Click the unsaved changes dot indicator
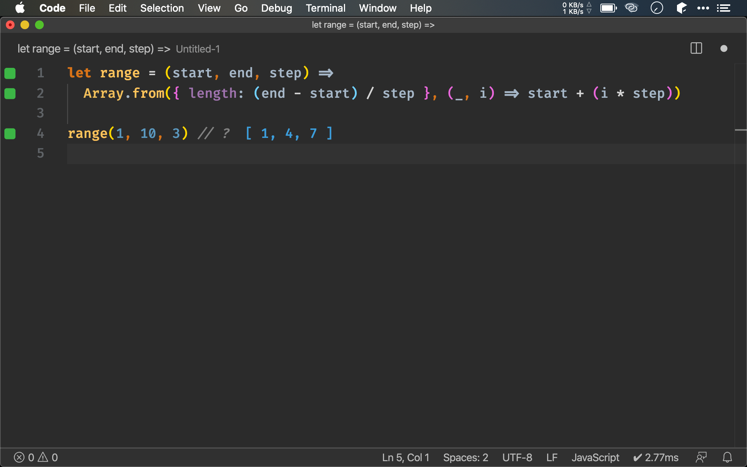747x467 pixels. click(724, 49)
